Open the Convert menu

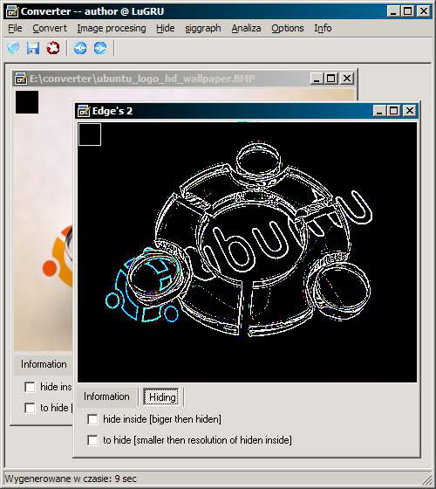coord(50,28)
